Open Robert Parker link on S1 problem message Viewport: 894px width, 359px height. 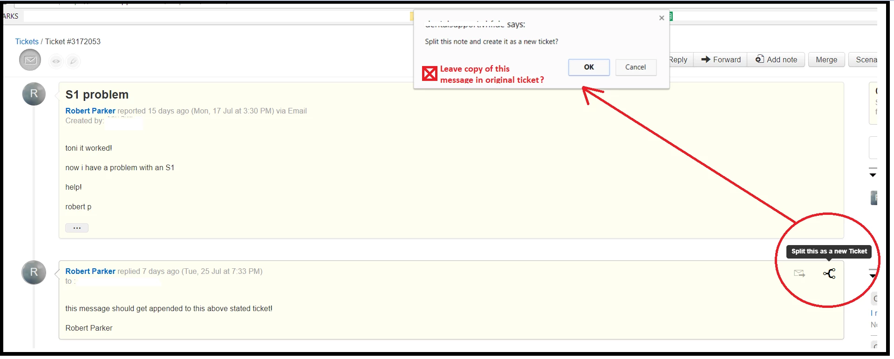(90, 111)
